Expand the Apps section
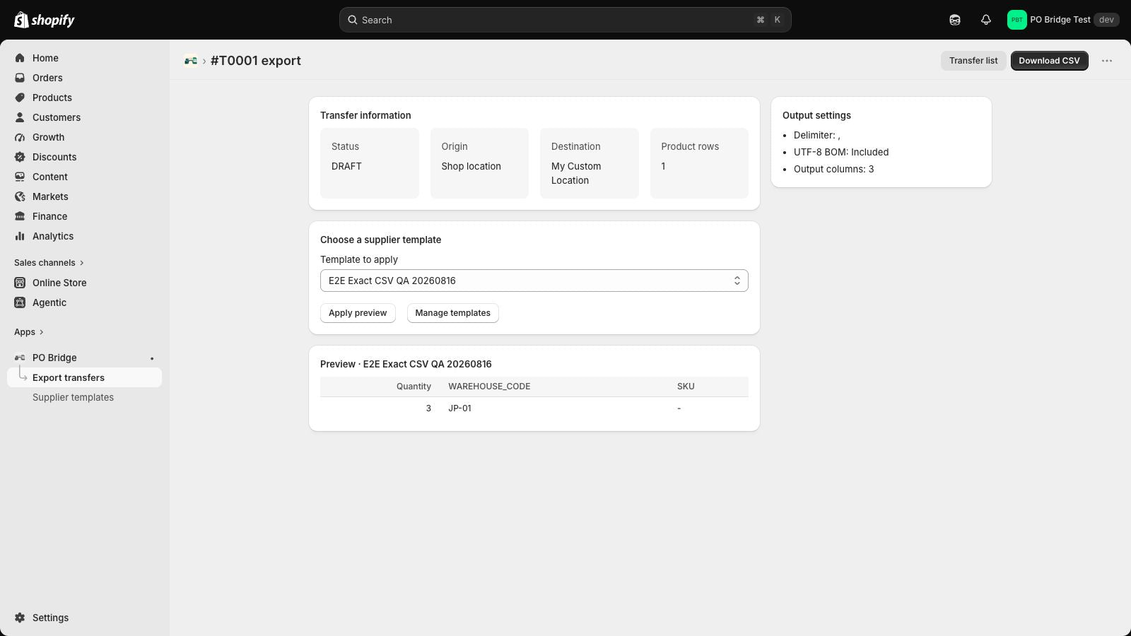Image resolution: width=1131 pixels, height=636 pixels. 29,332
